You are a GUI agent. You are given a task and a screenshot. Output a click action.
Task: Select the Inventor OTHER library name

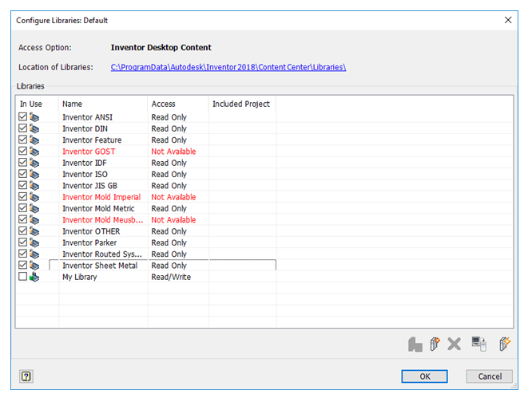[x=91, y=231]
